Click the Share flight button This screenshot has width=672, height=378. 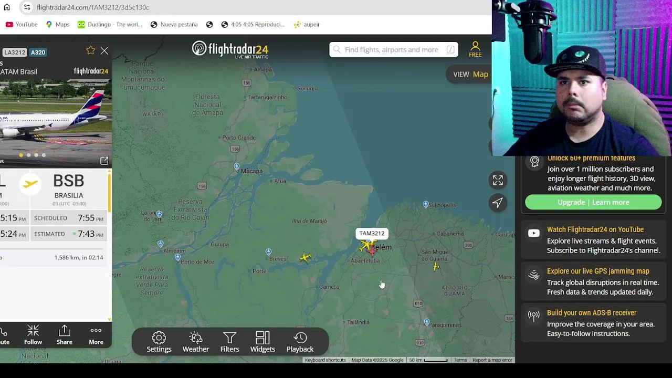coord(65,335)
